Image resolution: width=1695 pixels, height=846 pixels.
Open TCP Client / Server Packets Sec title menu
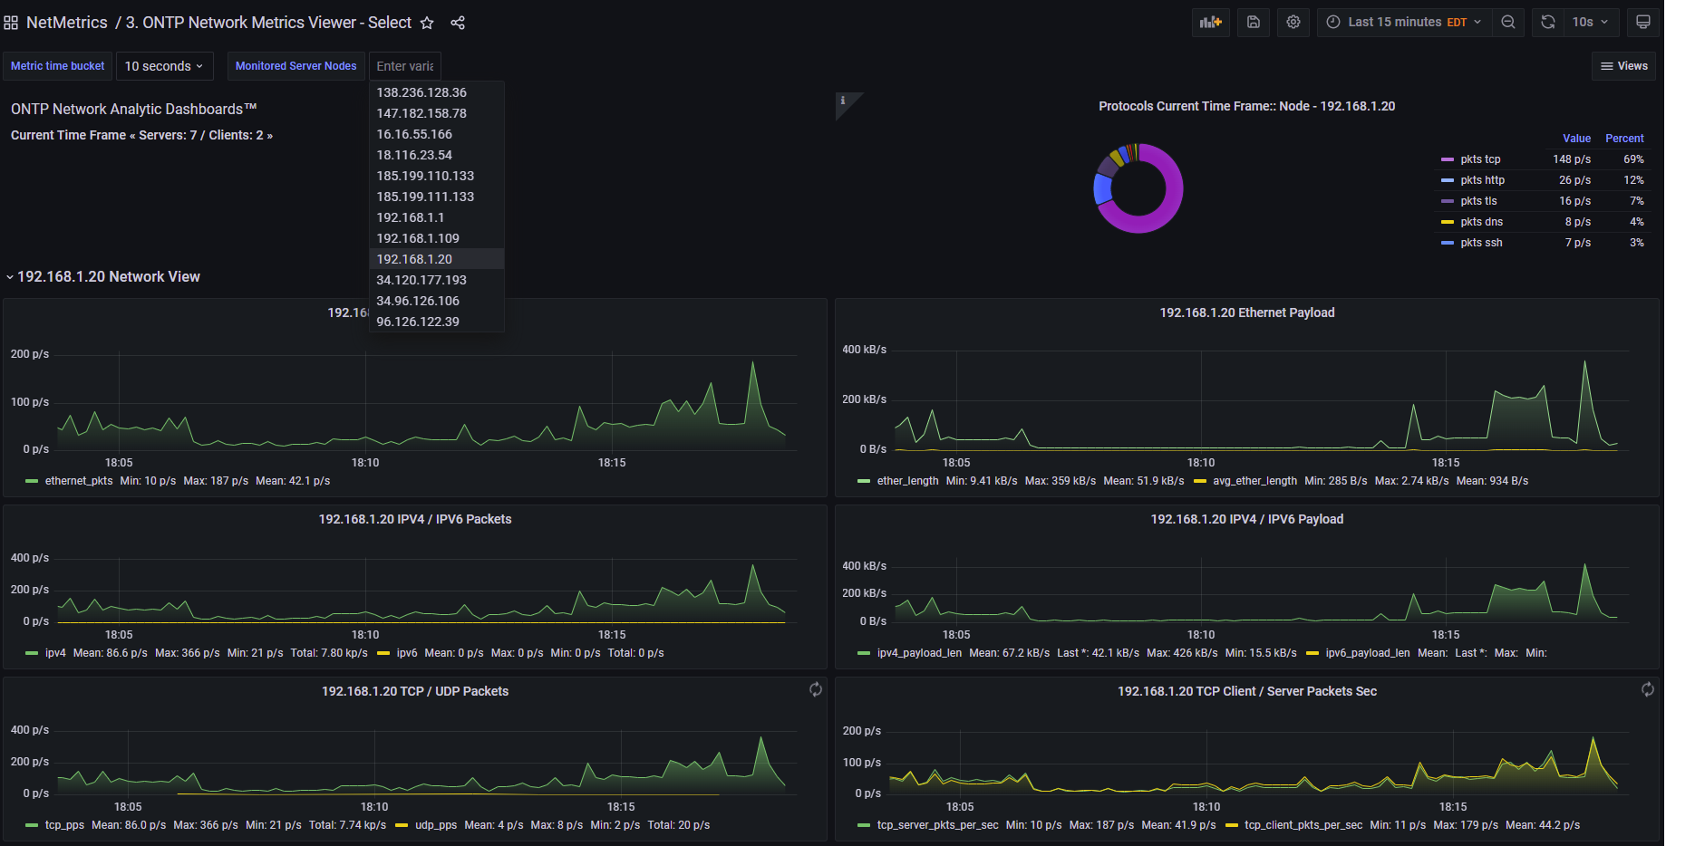[1247, 691]
